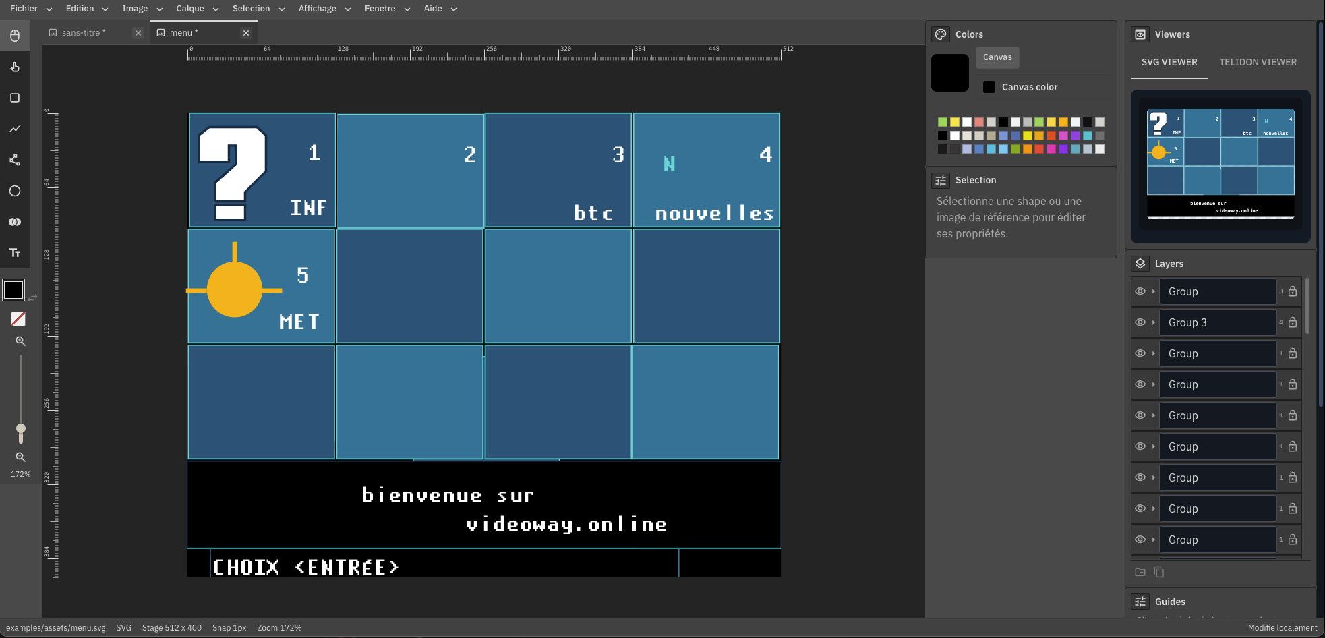Click the large black color preview
1325x638 pixels.
[x=950, y=73]
